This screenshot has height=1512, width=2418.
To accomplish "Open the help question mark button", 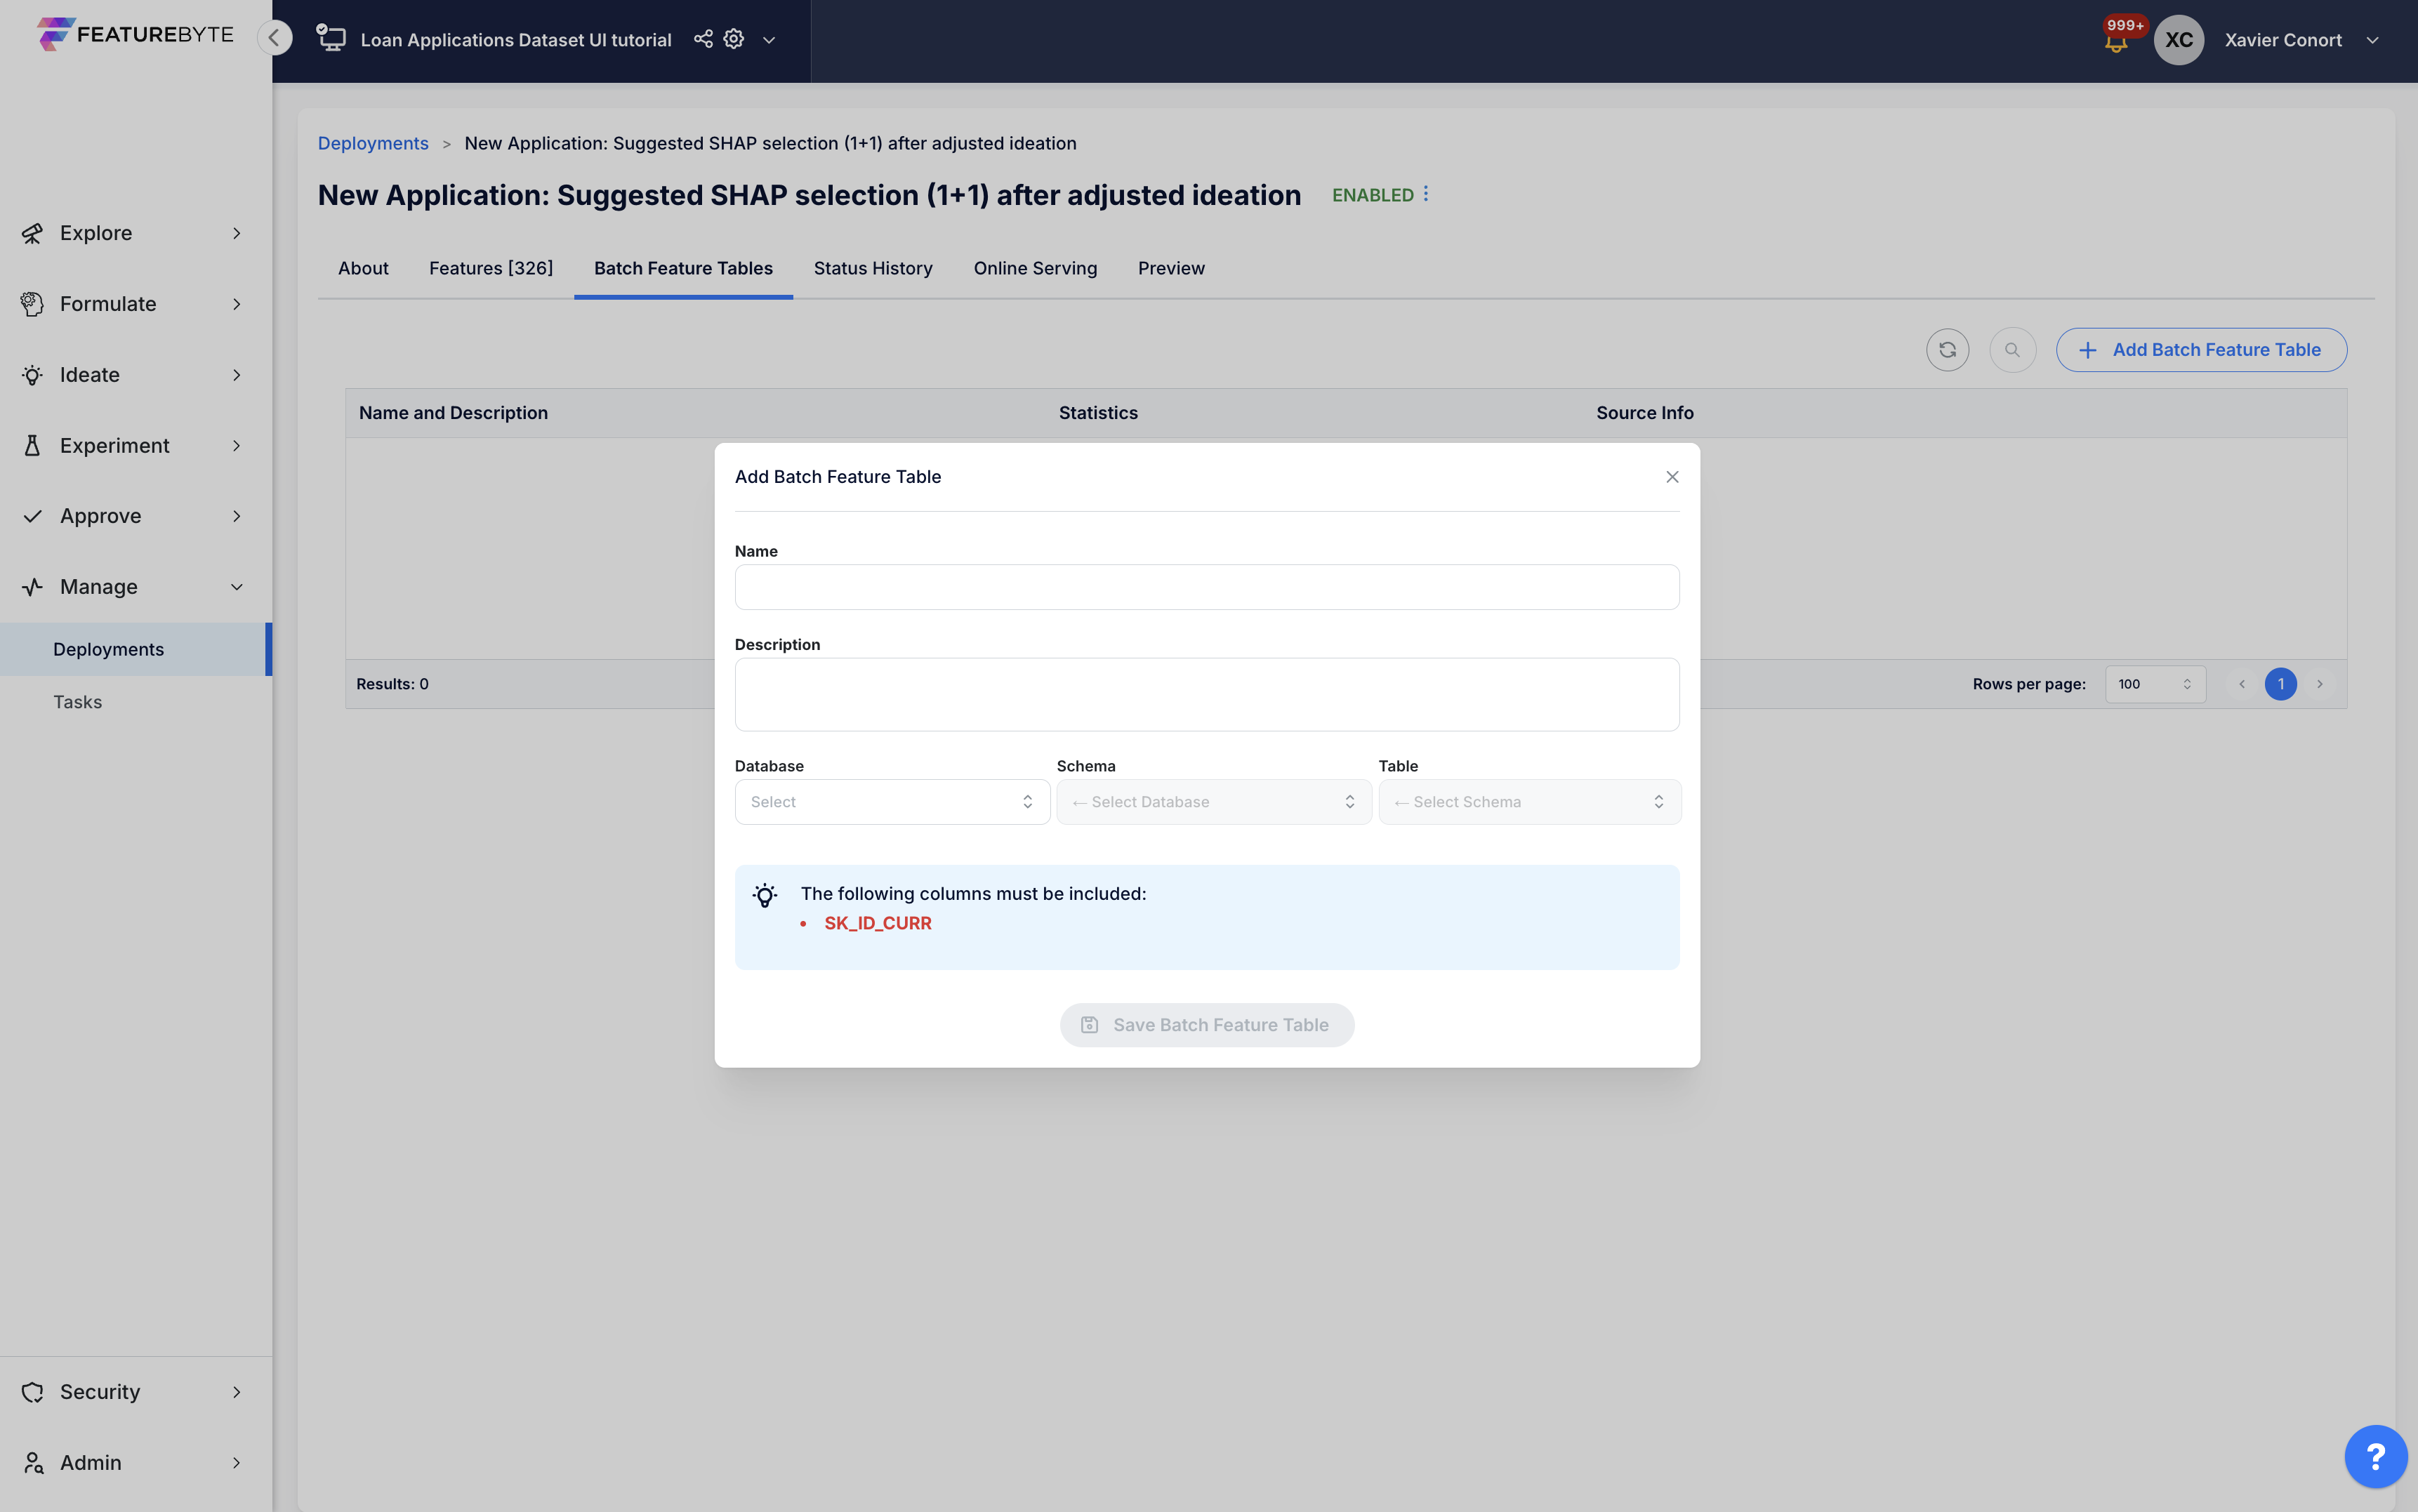I will point(2375,1456).
